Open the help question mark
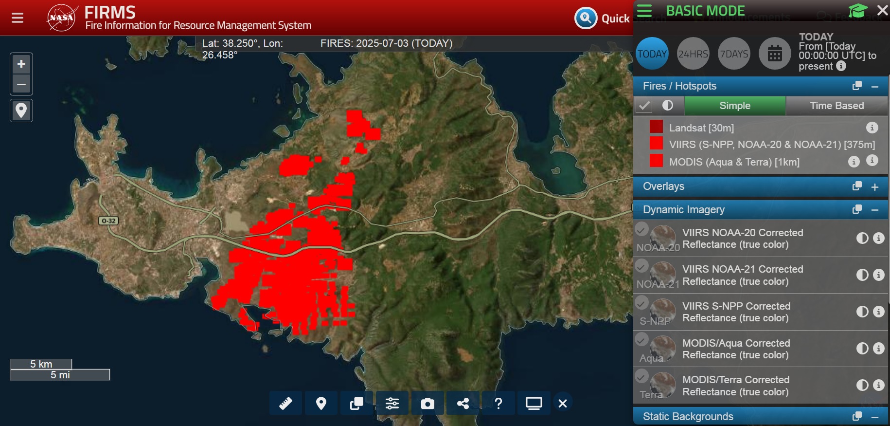890x426 pixels. (498, 403)
